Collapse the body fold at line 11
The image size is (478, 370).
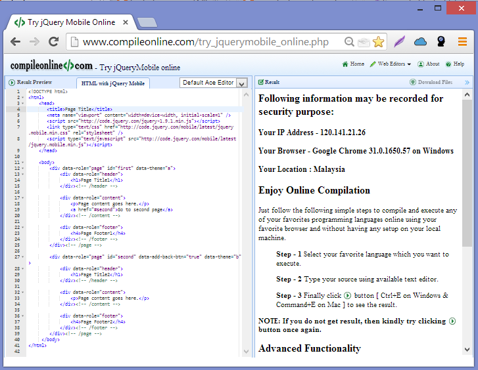tap(23, 163)
